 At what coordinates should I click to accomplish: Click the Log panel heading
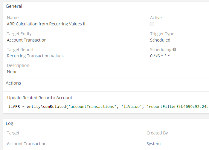coord(10,123)
